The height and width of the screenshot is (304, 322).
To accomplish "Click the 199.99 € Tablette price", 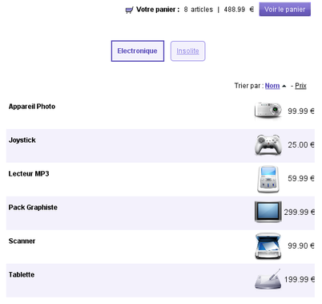I will pos(299,279).
